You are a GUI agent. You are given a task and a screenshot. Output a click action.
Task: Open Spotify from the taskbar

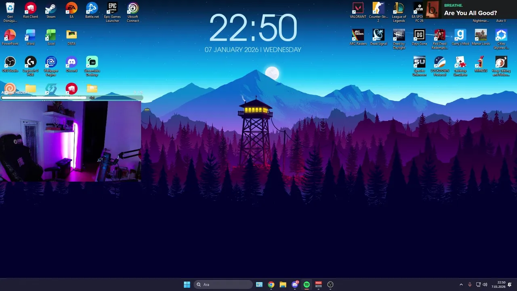click(x=307, y=285)
